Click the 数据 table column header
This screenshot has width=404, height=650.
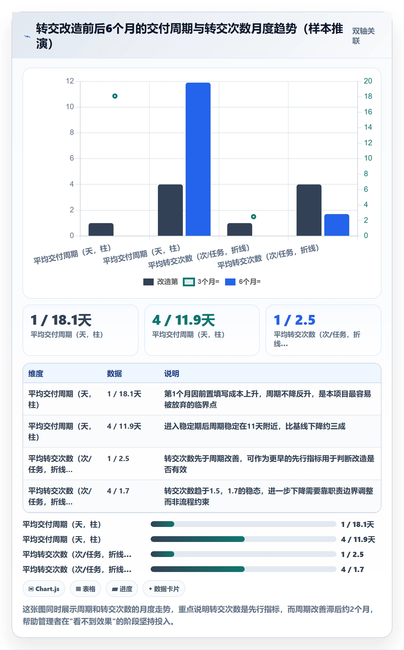pyautogui.click(x=115, y=374)
